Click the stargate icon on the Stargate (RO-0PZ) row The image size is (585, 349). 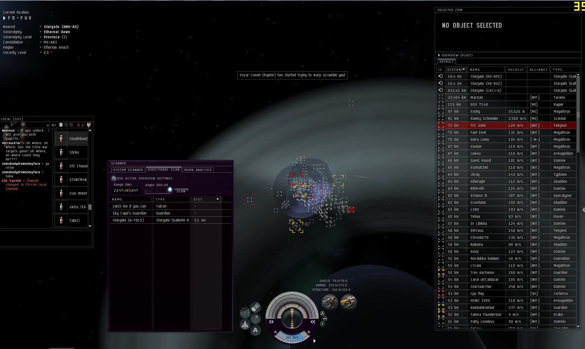pos(441,76)
